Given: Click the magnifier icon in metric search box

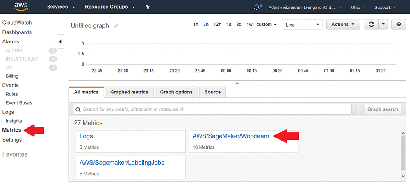Looking at the screenshot, I should tap(78, 109).
